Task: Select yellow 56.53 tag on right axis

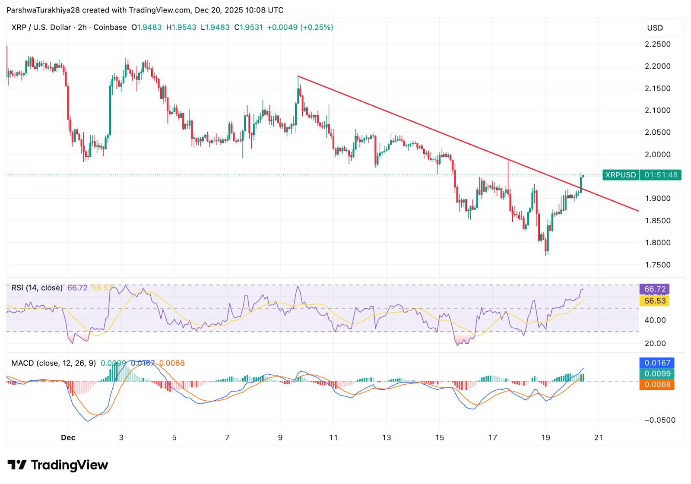Action: pos(654,301)
